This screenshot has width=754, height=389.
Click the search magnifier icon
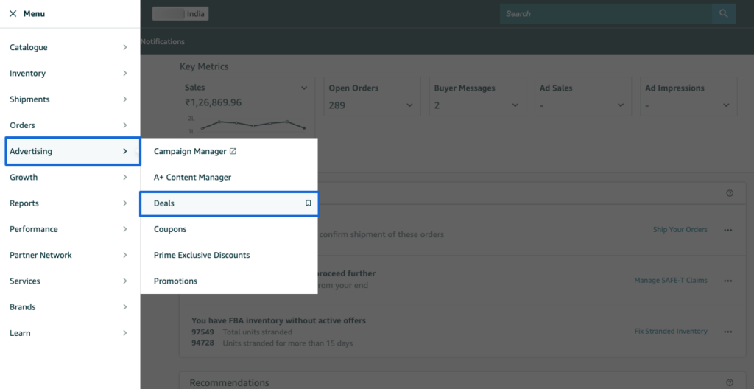(724, 13)
